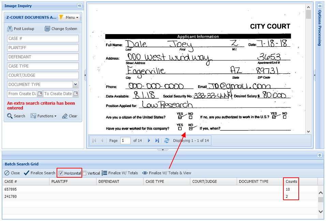Go to the next page of documents
Screen dimensions: 326x221
149,140
